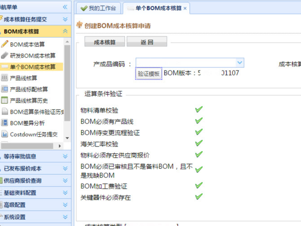Image resolution: width=301 pixels, height=226 pixels.
Task: Open Costdown任务提交 menu item
Action: pos(34,134)
